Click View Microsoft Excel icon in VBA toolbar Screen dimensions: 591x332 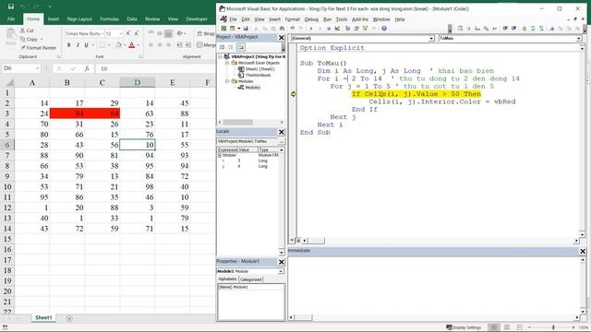point(223,29)
